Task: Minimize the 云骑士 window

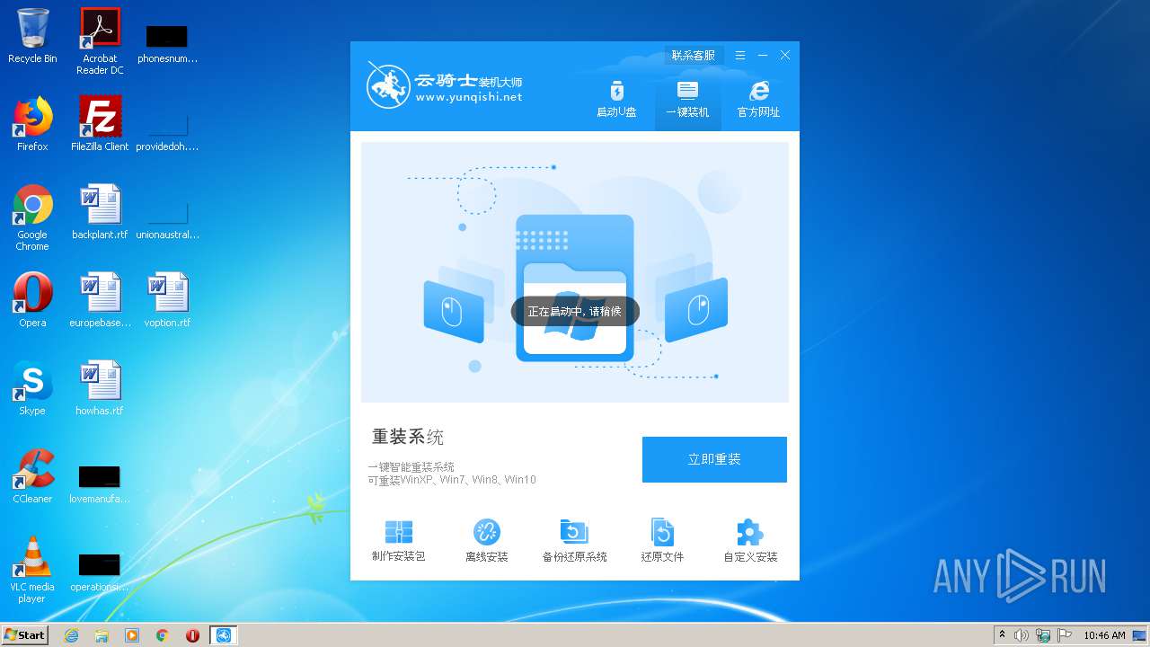Action: [x=763, y=56]
